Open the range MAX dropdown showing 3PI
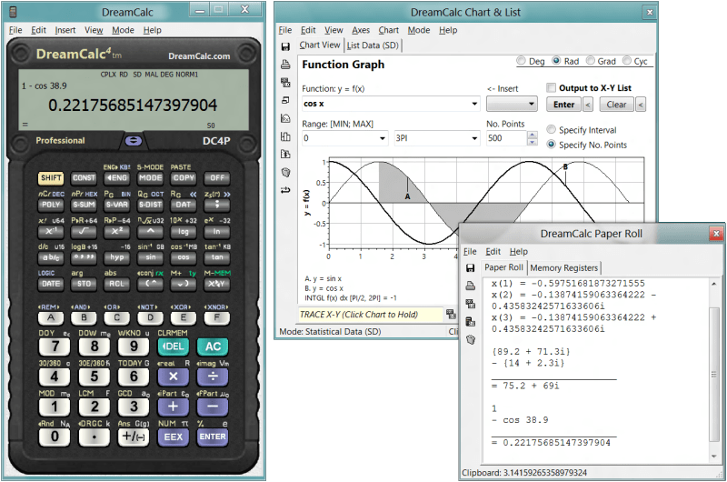Screen dimensions: 727x482 [x=474, y=138]
